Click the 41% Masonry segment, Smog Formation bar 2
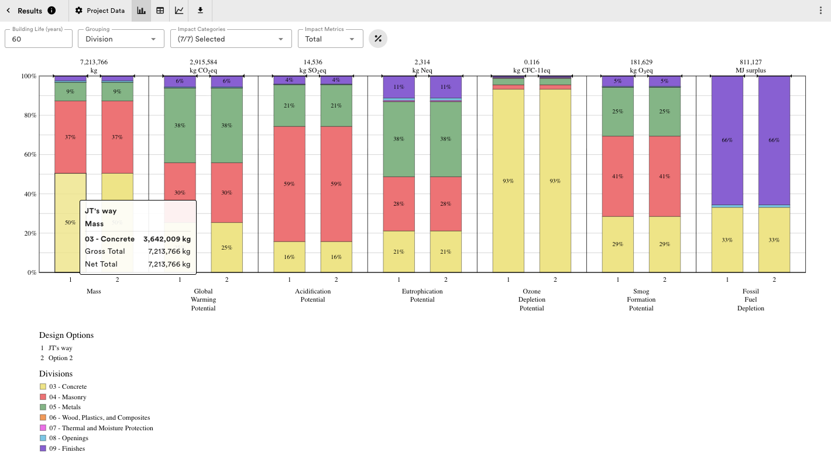Viewport: 831px width, 463px height. click(665, 176)
